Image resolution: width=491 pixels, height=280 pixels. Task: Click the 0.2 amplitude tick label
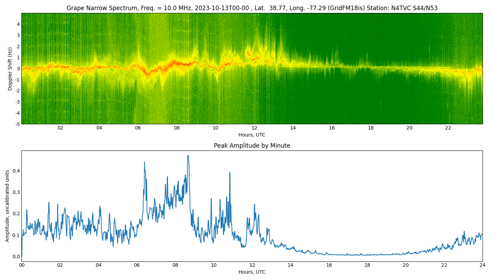[x=15, y=213]
